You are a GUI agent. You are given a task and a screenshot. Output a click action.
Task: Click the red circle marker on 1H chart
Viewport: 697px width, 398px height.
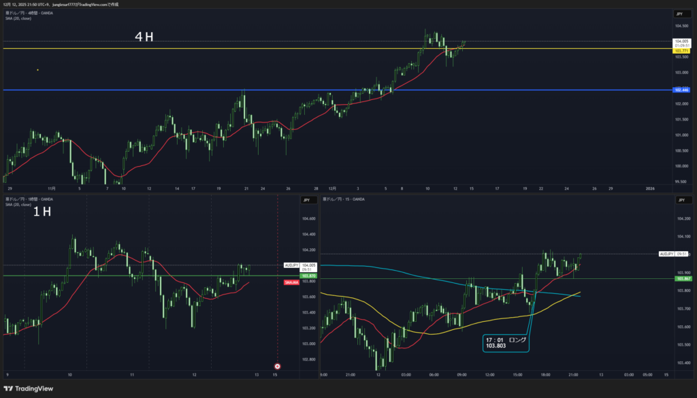click(277, 366)
